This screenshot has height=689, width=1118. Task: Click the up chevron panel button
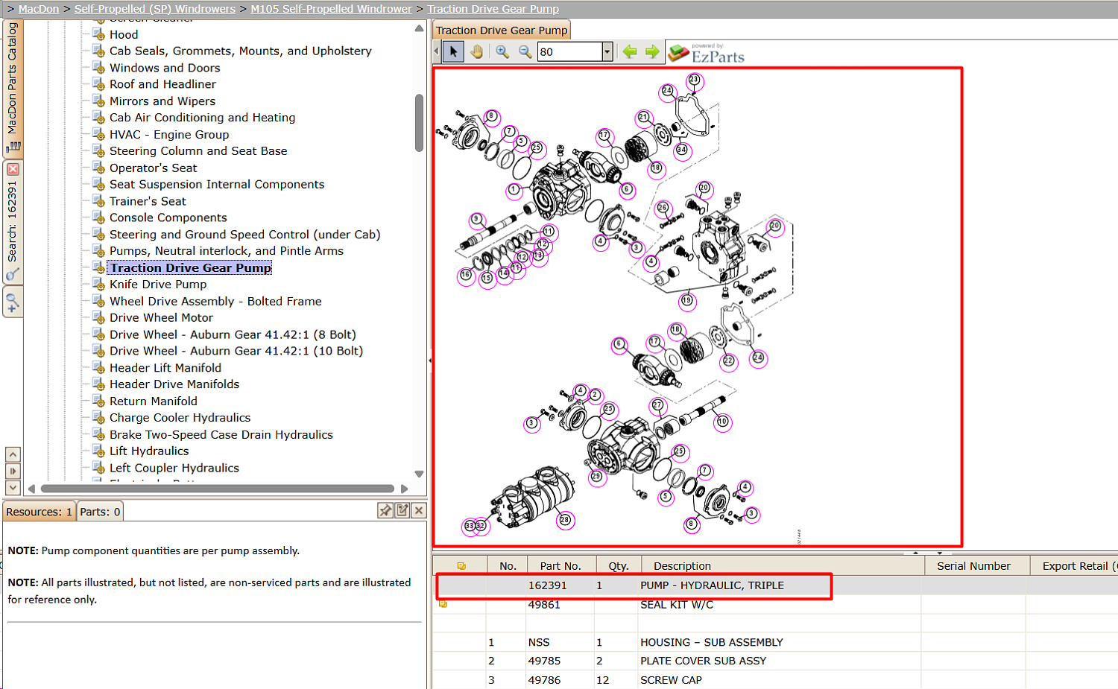(13, 454)
